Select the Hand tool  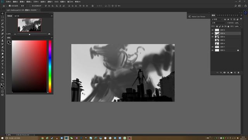(x=2, y=74)
